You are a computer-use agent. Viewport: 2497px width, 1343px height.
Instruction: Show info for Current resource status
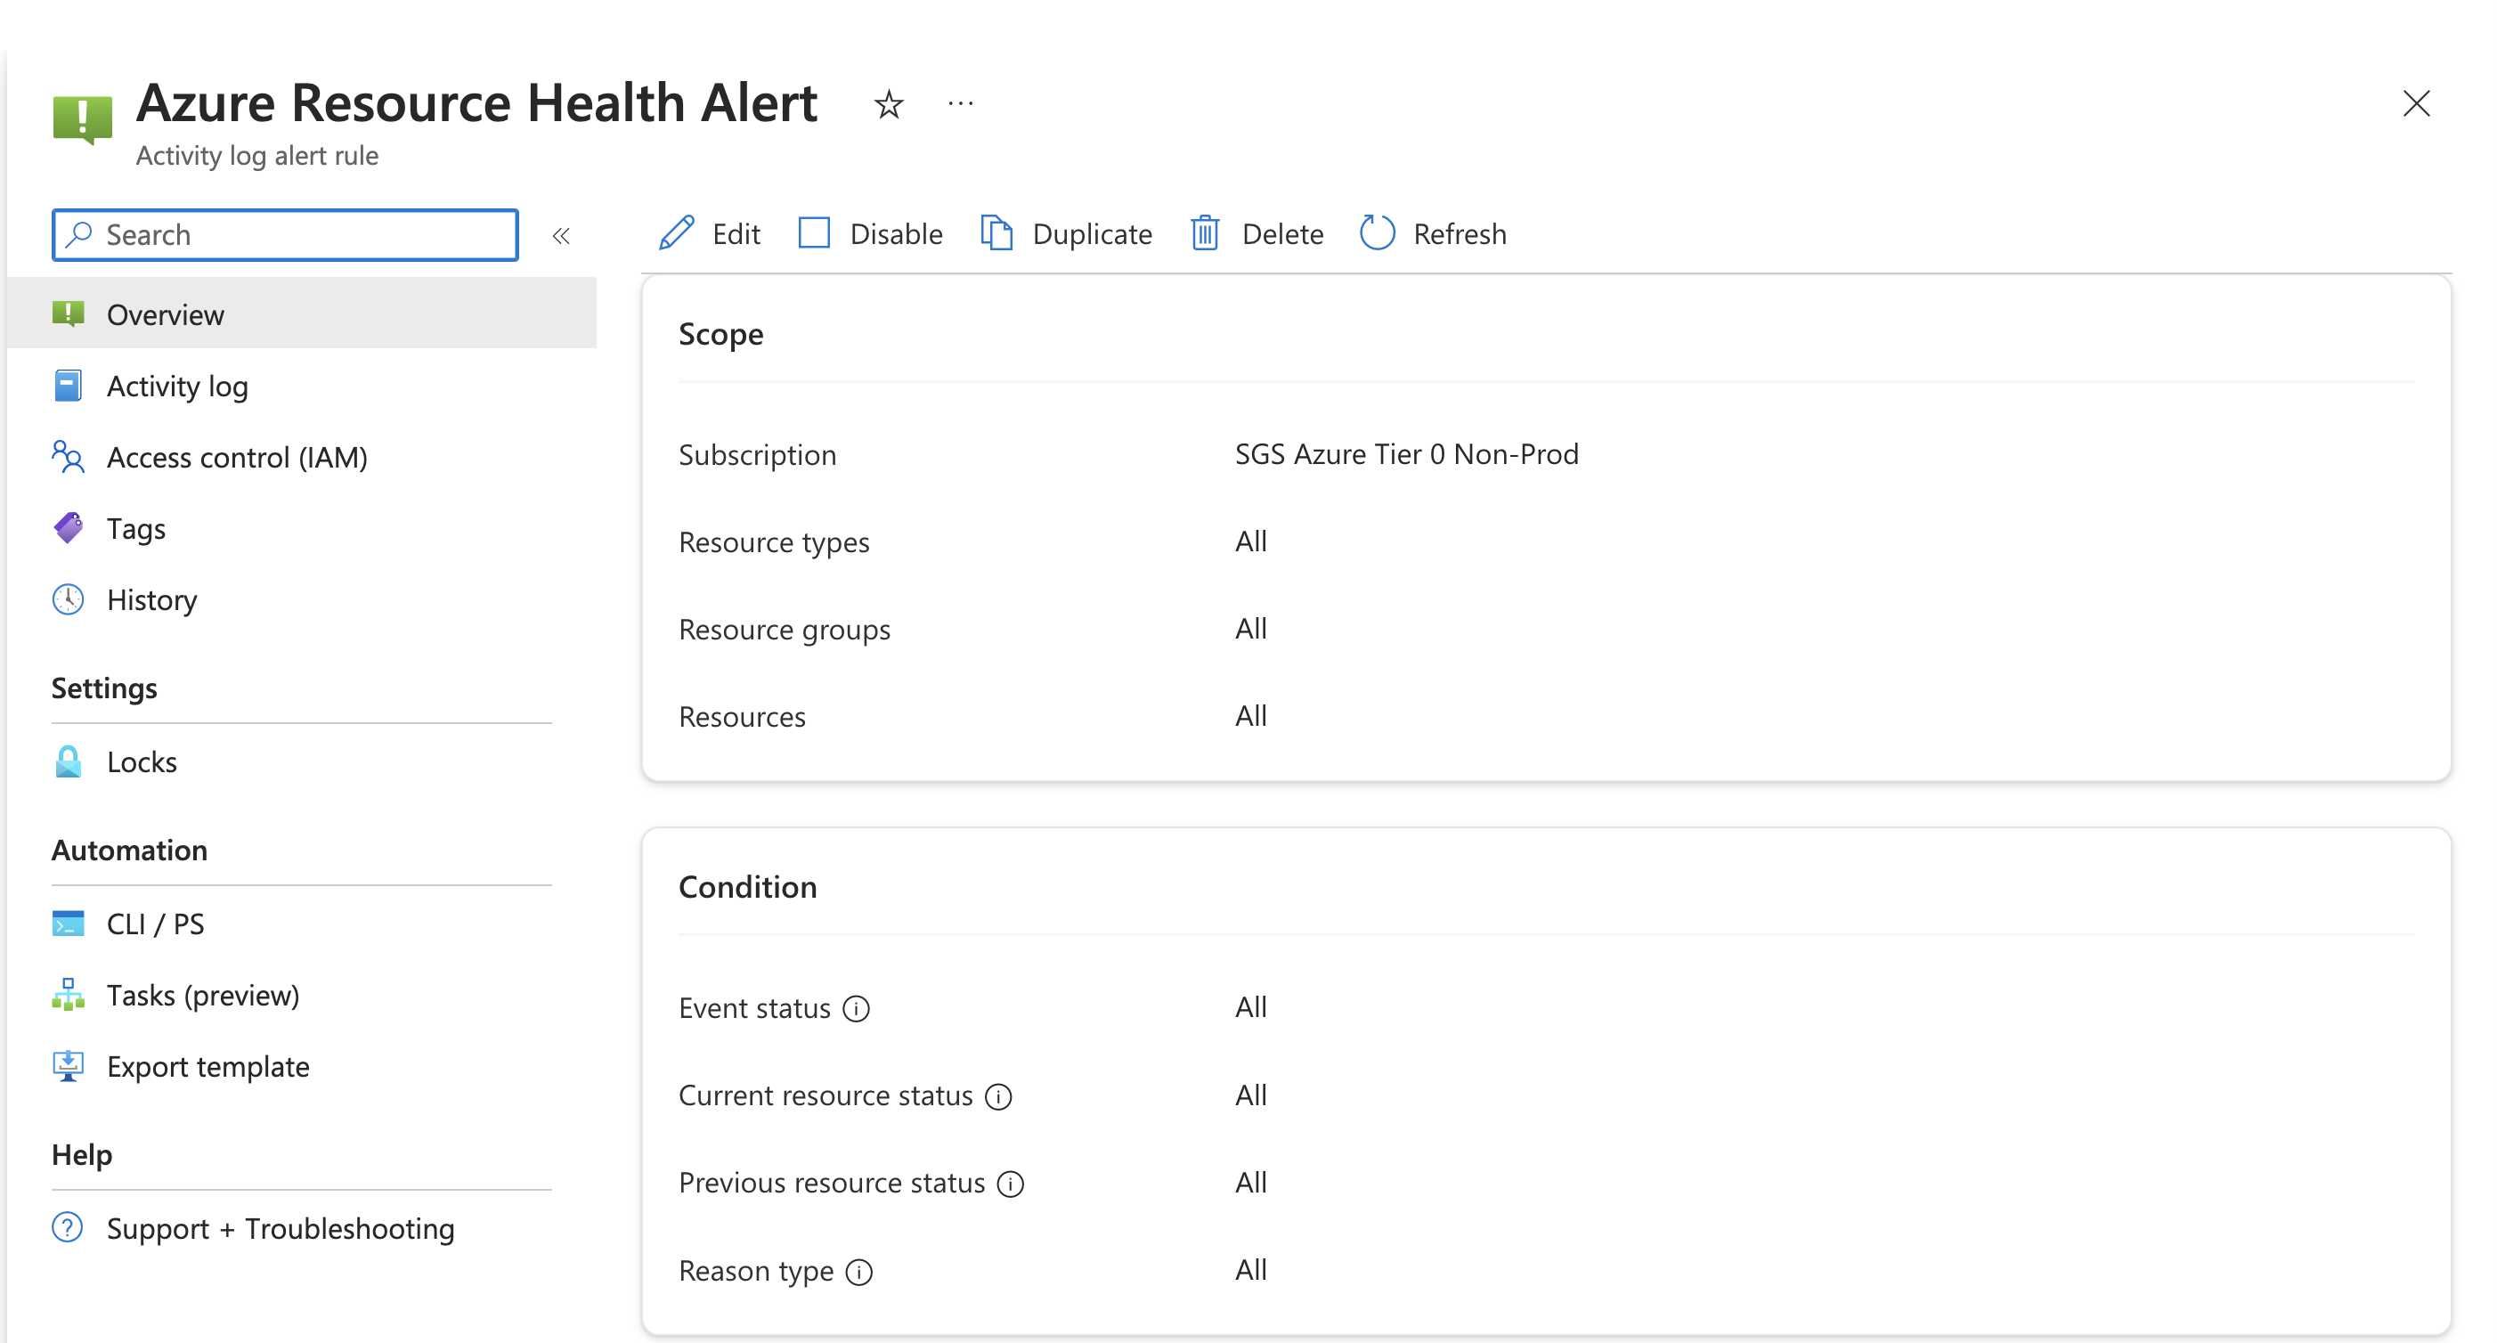pos(998,1095)
